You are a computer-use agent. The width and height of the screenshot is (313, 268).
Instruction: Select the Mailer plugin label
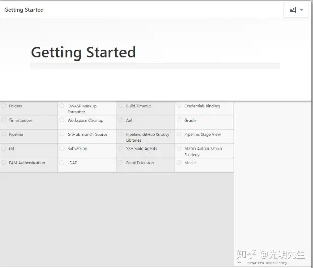[x=190, y=163]
